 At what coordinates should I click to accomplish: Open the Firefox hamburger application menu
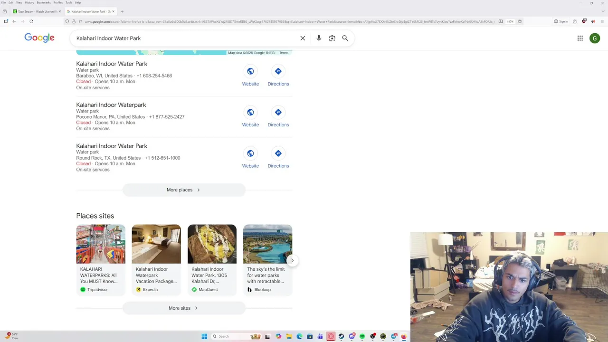pos(602,21)
